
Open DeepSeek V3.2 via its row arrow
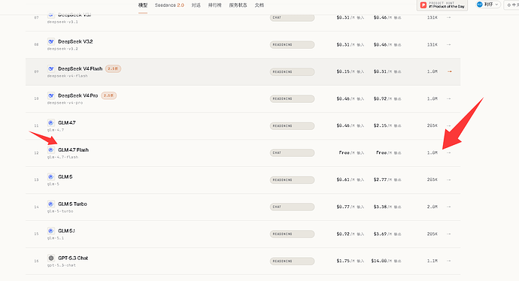449,44
